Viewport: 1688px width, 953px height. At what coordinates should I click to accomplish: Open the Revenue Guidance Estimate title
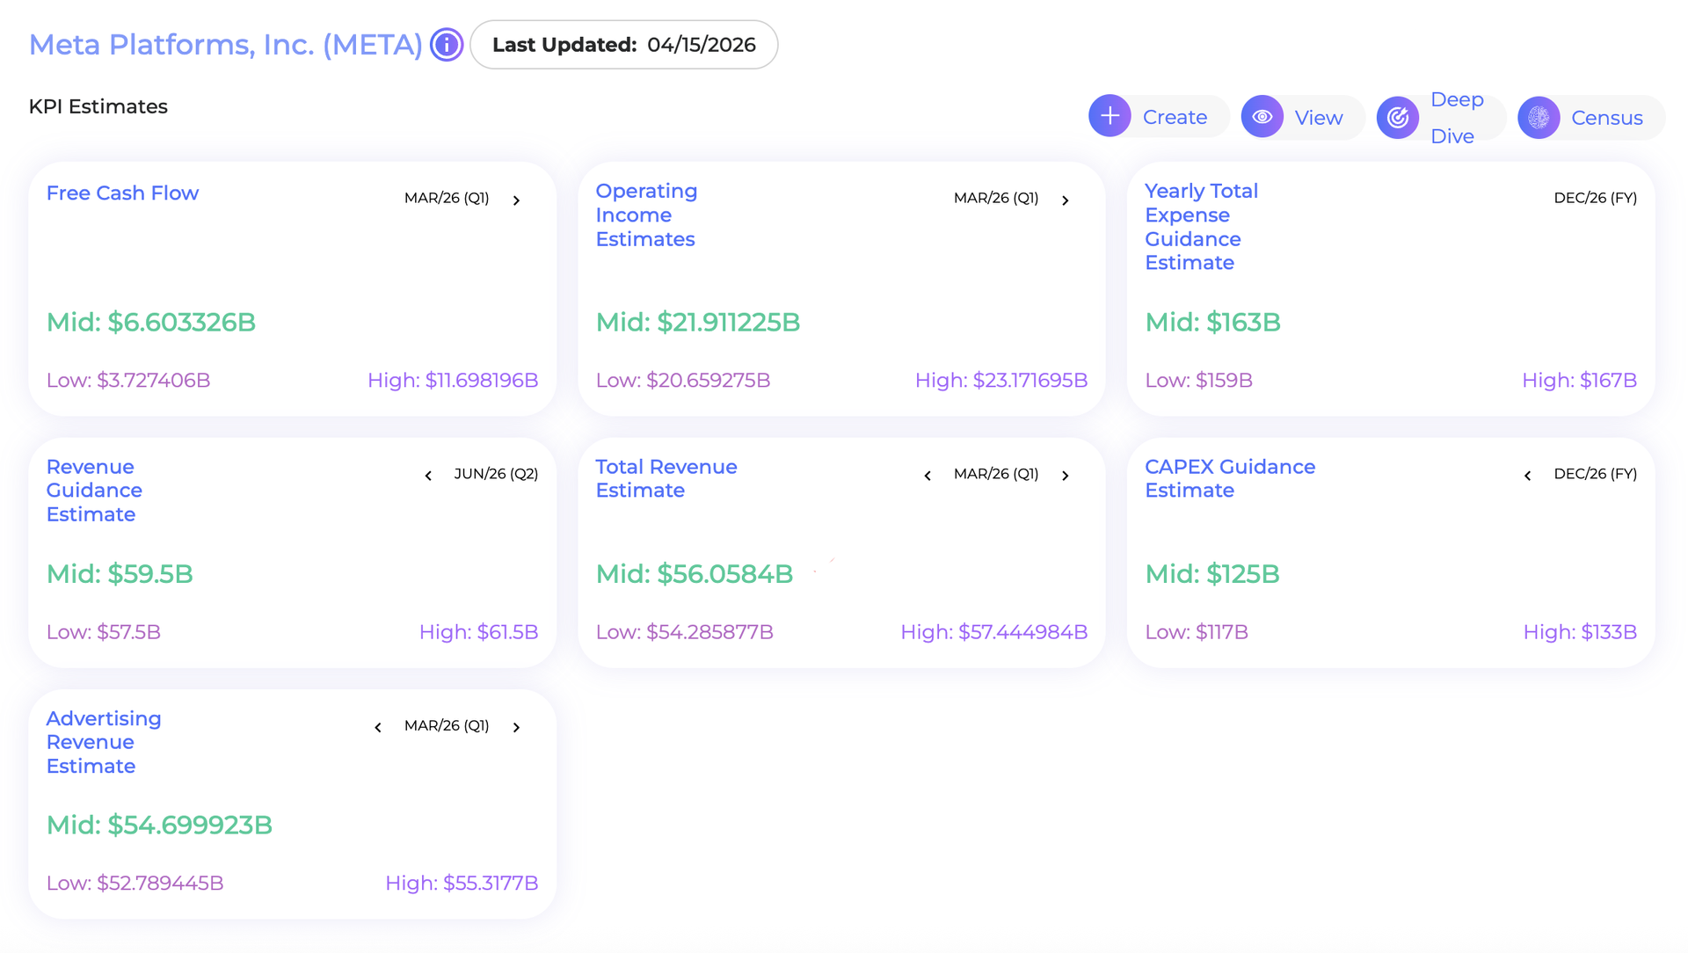94,491
